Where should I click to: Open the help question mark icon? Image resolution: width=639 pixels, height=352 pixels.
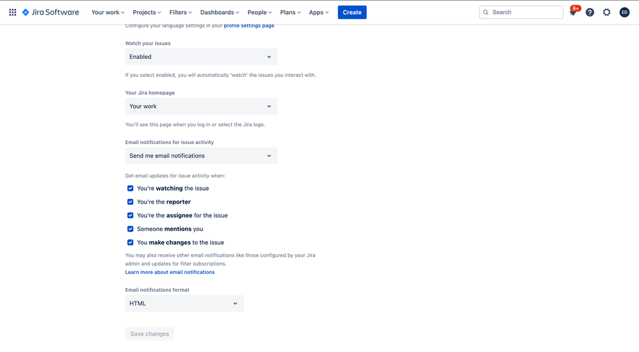[590, 12]
